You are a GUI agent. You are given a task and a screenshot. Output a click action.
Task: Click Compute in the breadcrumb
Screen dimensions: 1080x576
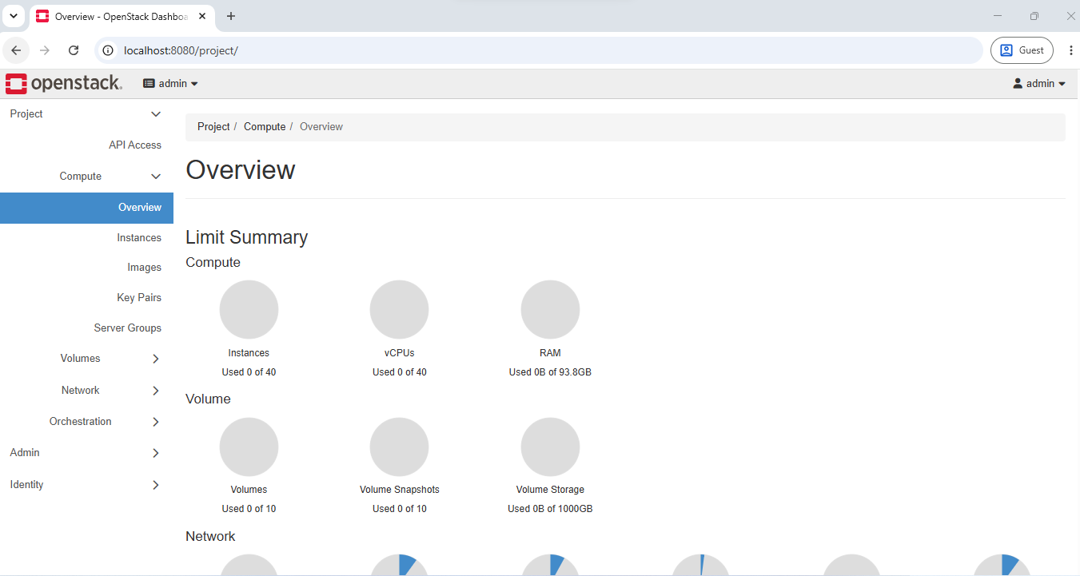pos(265,126)
